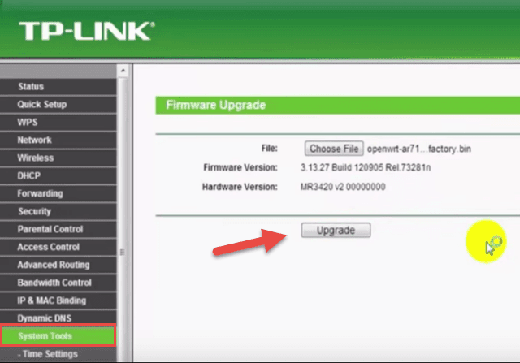Open the Status menu item
The width and height of the screenshot is (520, 363).
tap(58, 87)
